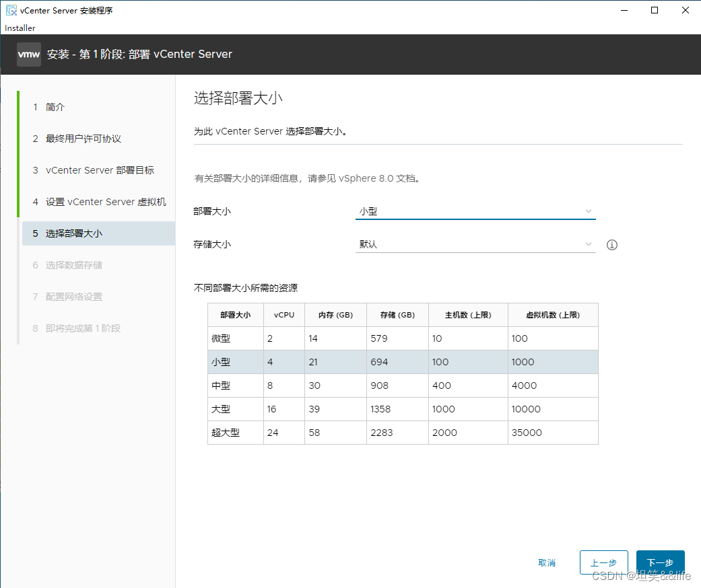Click memory value 58 in 超大型 row
Viewport: 701px width, 588px height.
pos(314,433)
